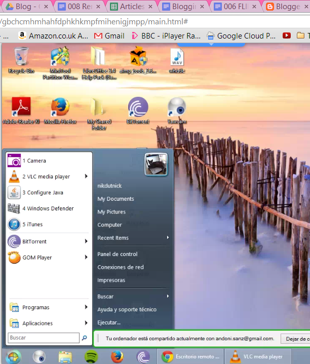Launch BitTorrent desktop shortcut
The width and height of the screenshot is (310, 364).
pyautogui.click(x=138, y=111)
